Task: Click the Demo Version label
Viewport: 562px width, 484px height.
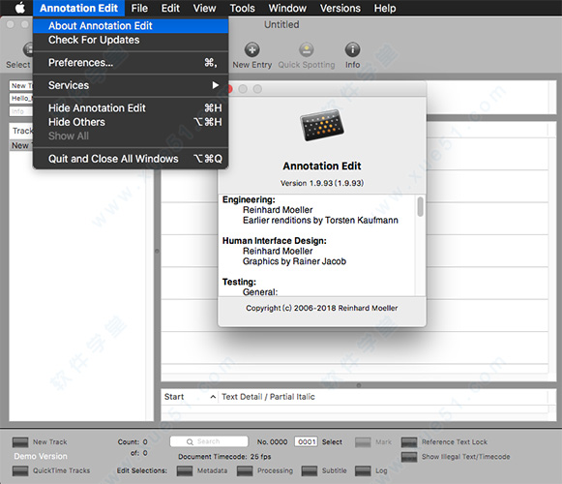Action: pos(41,456)
